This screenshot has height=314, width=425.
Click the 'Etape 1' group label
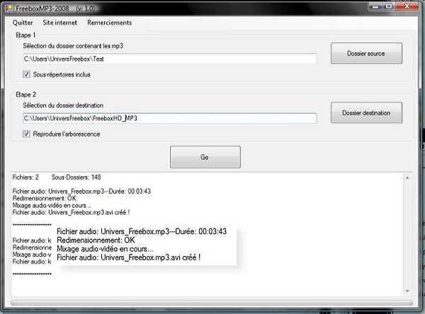click(x=25, y=35)
